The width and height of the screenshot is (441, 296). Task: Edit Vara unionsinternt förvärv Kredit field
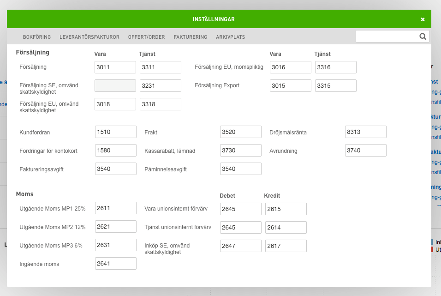[x=286, y=209]
